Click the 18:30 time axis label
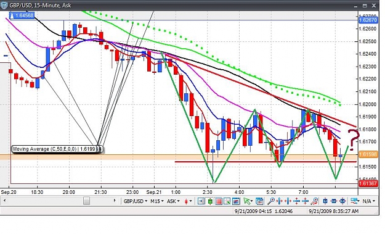The height and width of the screenshot is (234, 385). pos(37,192)
